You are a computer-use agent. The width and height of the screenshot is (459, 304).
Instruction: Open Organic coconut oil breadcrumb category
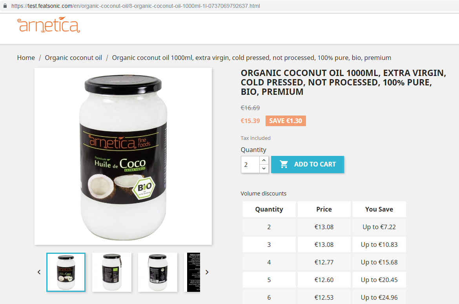point(73,58)
